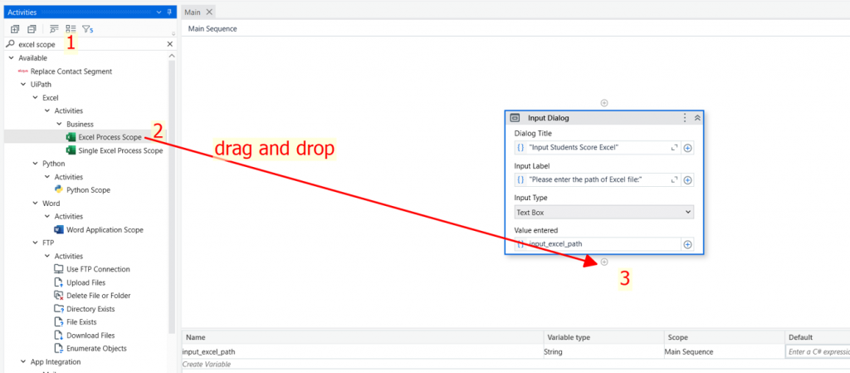Image resolution: width=850 pixels, height=373 pixels.
Task: Click plus button beside Input Label field
Action: pos(687,180)
